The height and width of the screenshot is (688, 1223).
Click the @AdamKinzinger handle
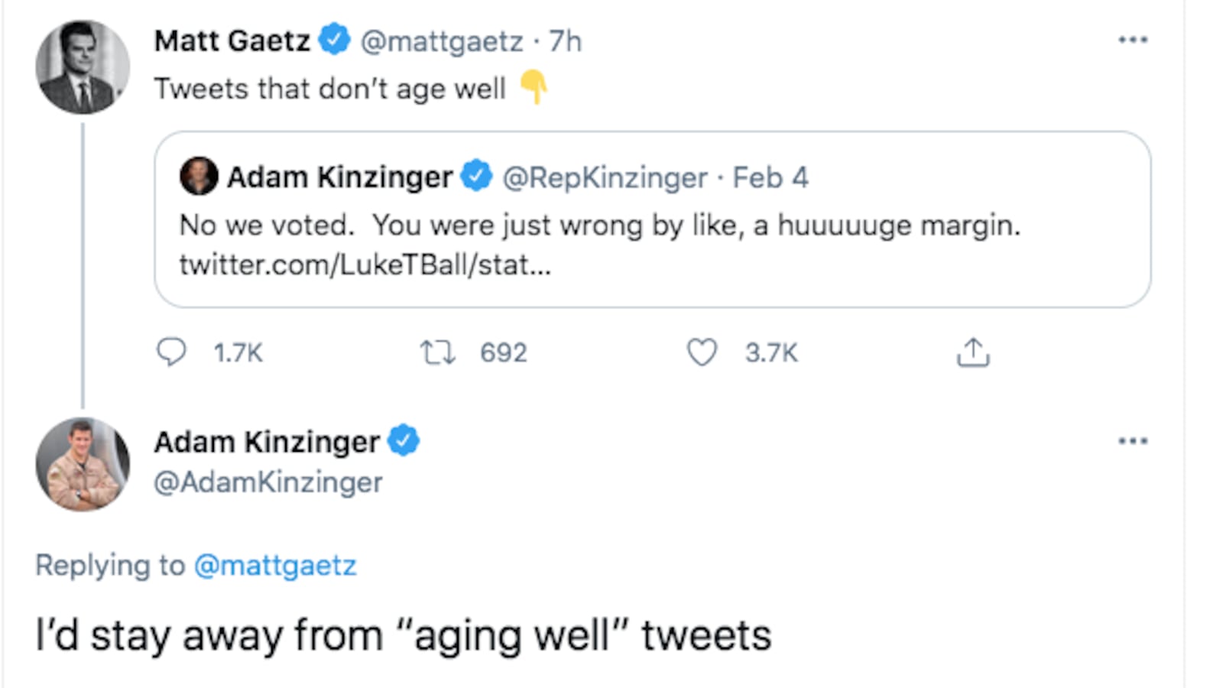[x=268, y=482]
